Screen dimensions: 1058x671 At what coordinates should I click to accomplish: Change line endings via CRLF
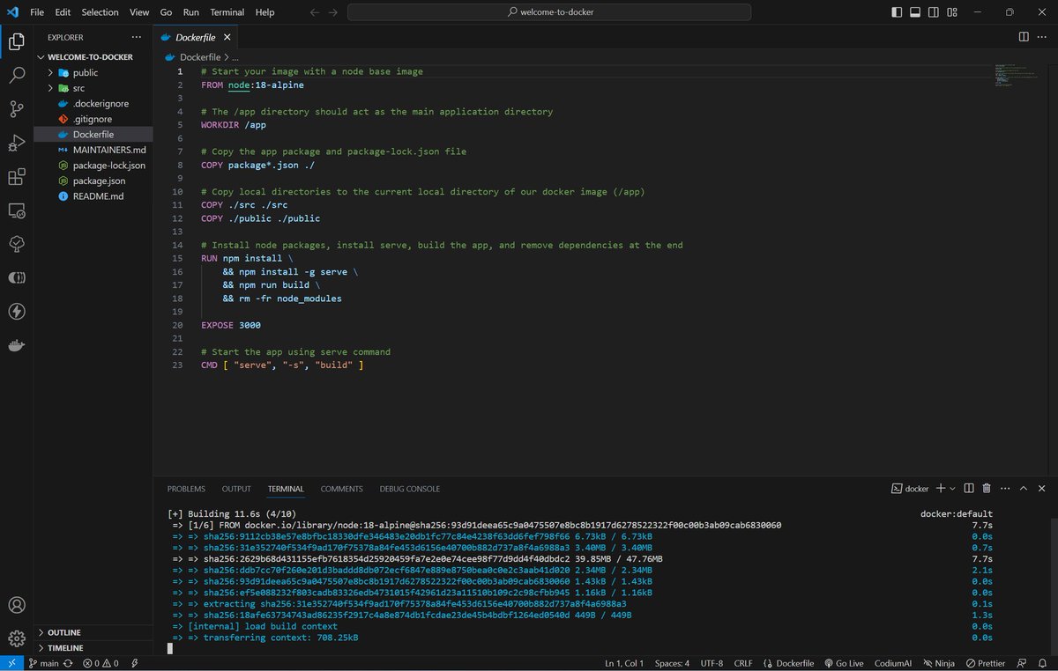[743, 663]
